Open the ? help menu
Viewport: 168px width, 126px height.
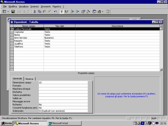click(63, 7)
